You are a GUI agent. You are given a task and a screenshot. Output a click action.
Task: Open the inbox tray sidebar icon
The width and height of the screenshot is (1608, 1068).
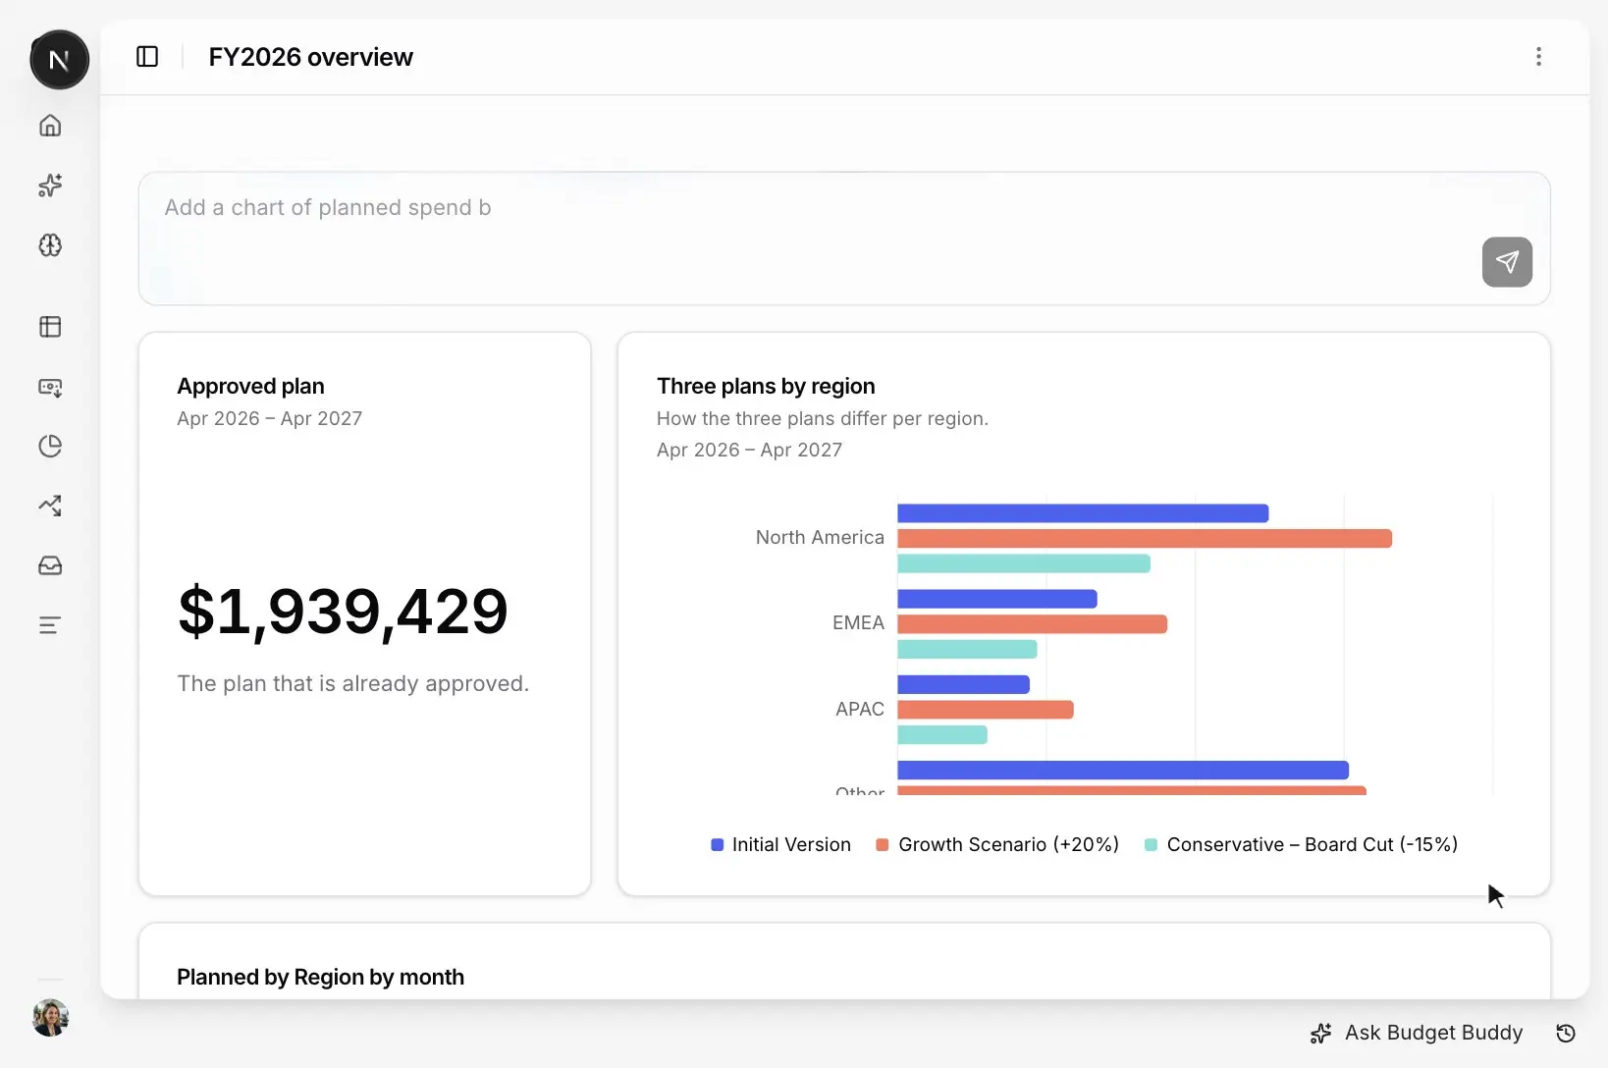(50, 565)
